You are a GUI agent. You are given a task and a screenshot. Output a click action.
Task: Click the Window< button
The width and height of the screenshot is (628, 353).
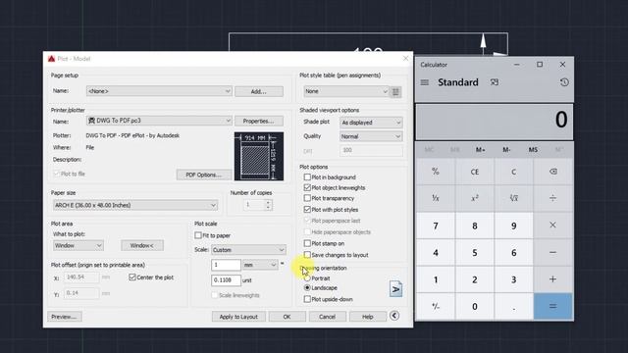pyautogui.click(x=142, y=245)
